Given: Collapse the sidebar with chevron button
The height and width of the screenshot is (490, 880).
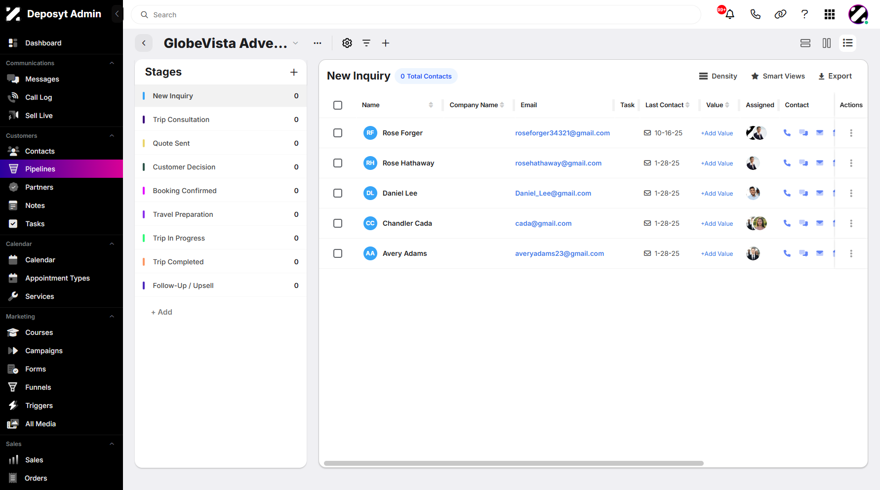Looking at the screenshot, I should [117, 14].
